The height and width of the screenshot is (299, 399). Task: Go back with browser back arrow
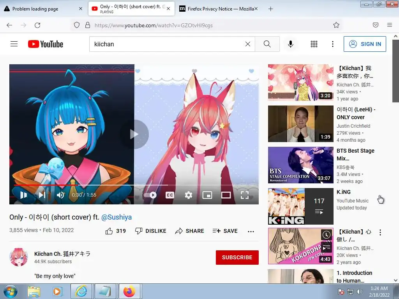pos(9,25)
